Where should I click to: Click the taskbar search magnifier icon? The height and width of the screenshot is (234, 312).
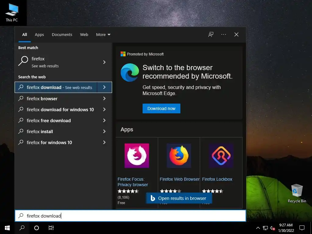click(22, 228)
